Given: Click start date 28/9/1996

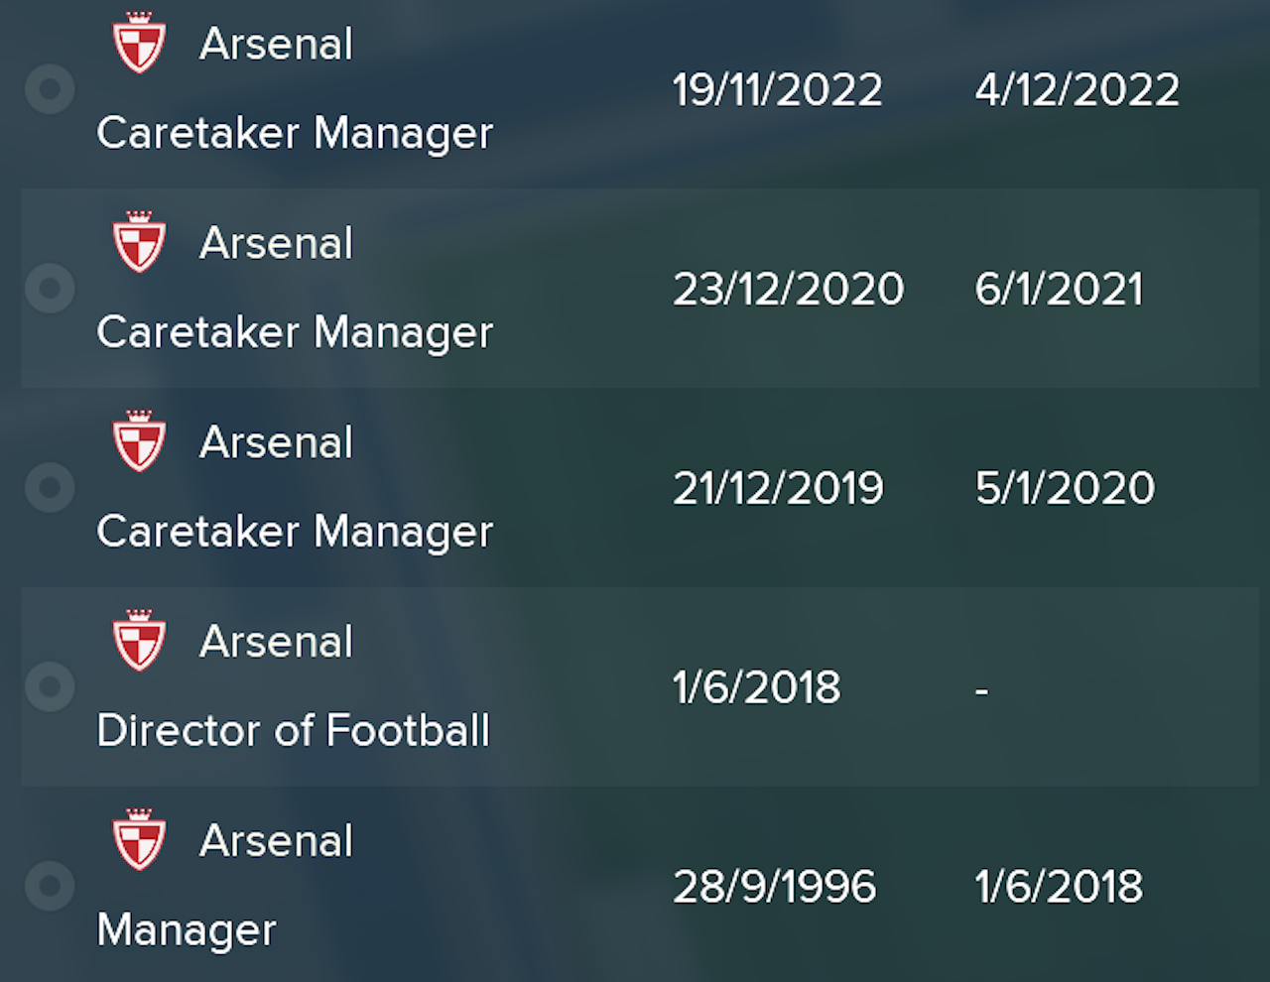Looking at the screenshot, I should pyautogui.click(x=775, y=887).
